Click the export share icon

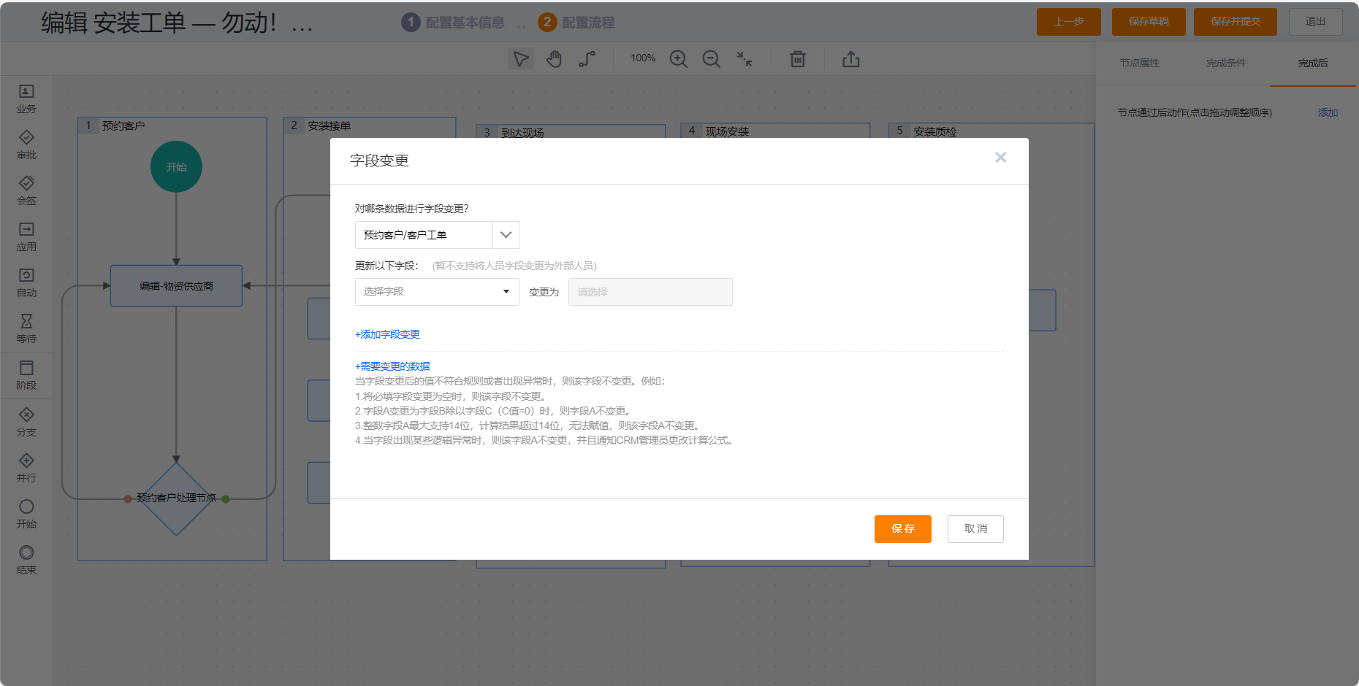pyautogui.click(x=851, y=59)
